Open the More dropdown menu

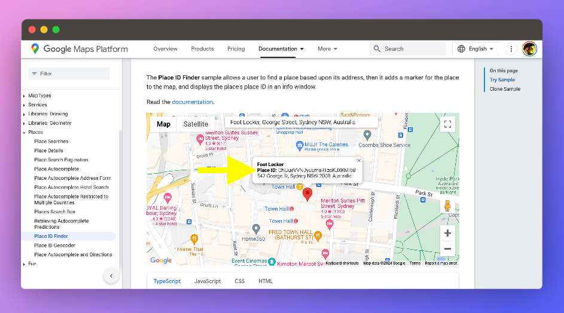[x=327, y=49]
